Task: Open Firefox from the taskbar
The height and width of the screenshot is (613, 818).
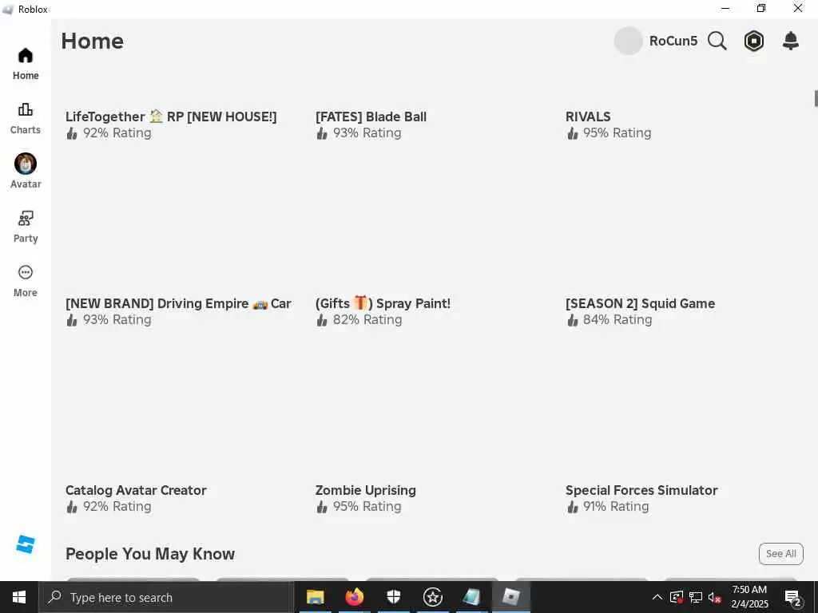Action: pyautogui.click(x=354, y=597)
